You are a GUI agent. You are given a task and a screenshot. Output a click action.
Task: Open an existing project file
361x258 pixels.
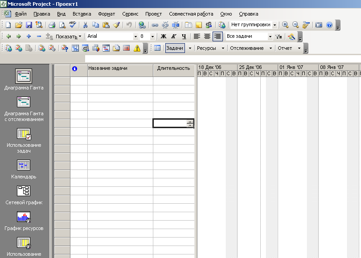19,25
